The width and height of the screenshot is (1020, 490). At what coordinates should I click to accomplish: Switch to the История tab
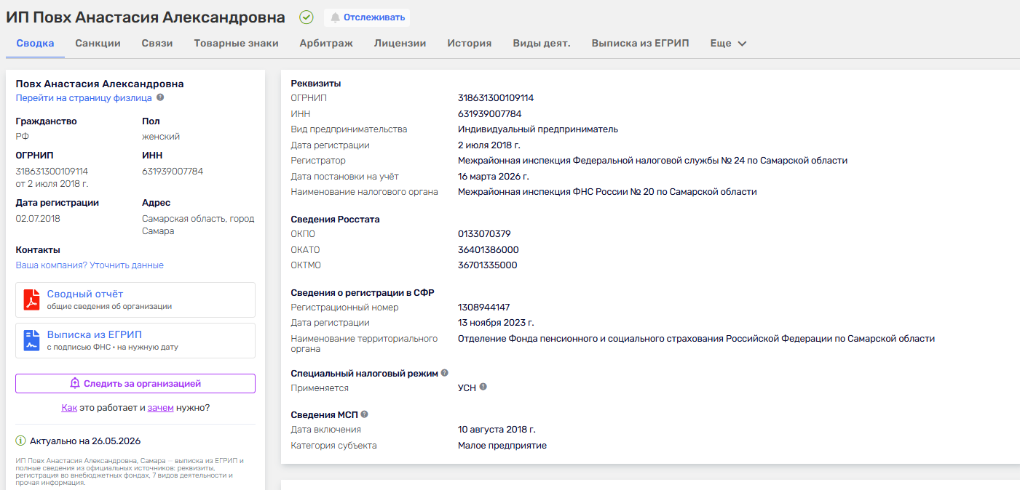coord(470,43)
